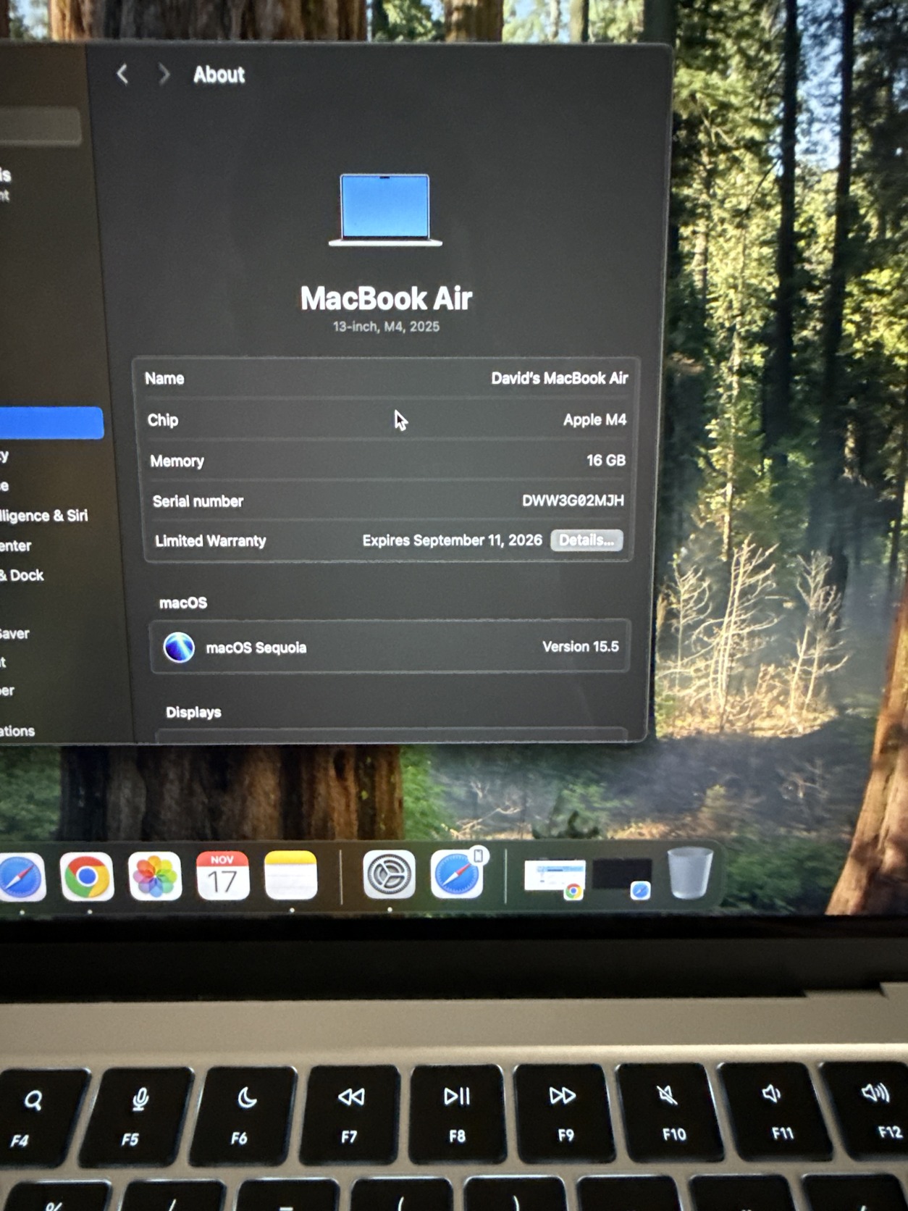Open Google Chrome from the Dock
This screenshot has width=908, height=1211.
87,877
